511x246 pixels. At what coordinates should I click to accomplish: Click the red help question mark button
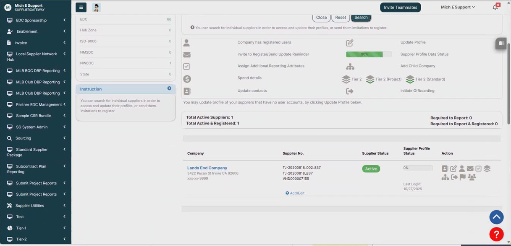tap(496, 234)
